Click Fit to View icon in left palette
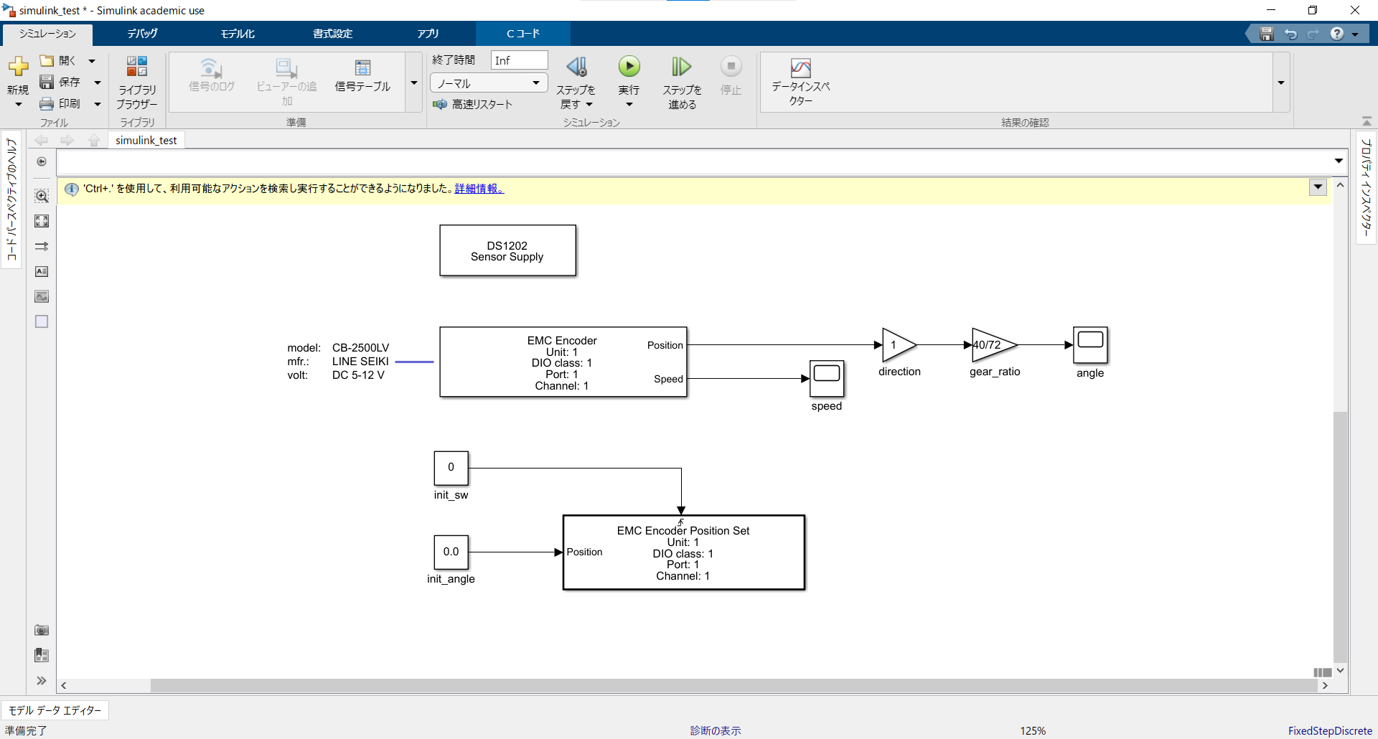This screenshot has width=1378, height=739. point(42,221)
